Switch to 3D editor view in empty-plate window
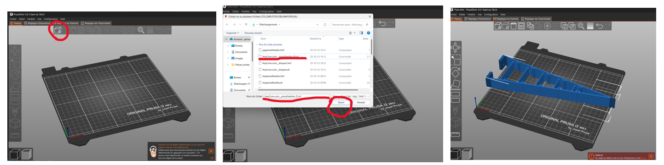Screen dimensions: 664x165 (x=15, y=154)
